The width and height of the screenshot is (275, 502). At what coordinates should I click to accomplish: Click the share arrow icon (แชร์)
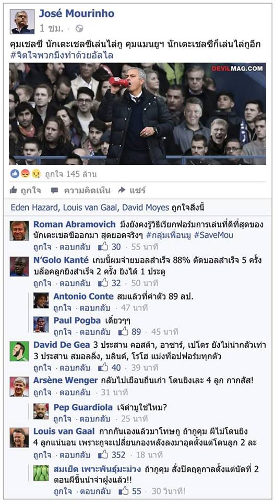point(122,190)
